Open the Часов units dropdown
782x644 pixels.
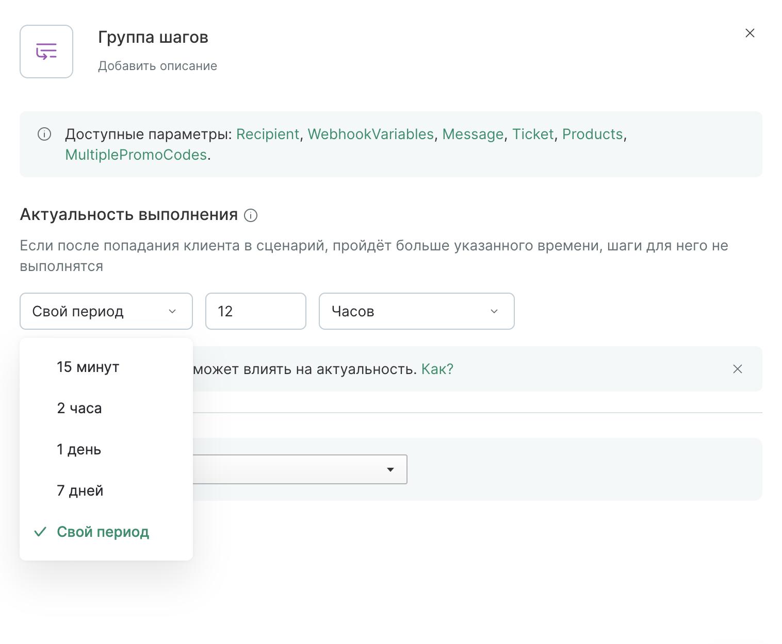coord(417,311)
